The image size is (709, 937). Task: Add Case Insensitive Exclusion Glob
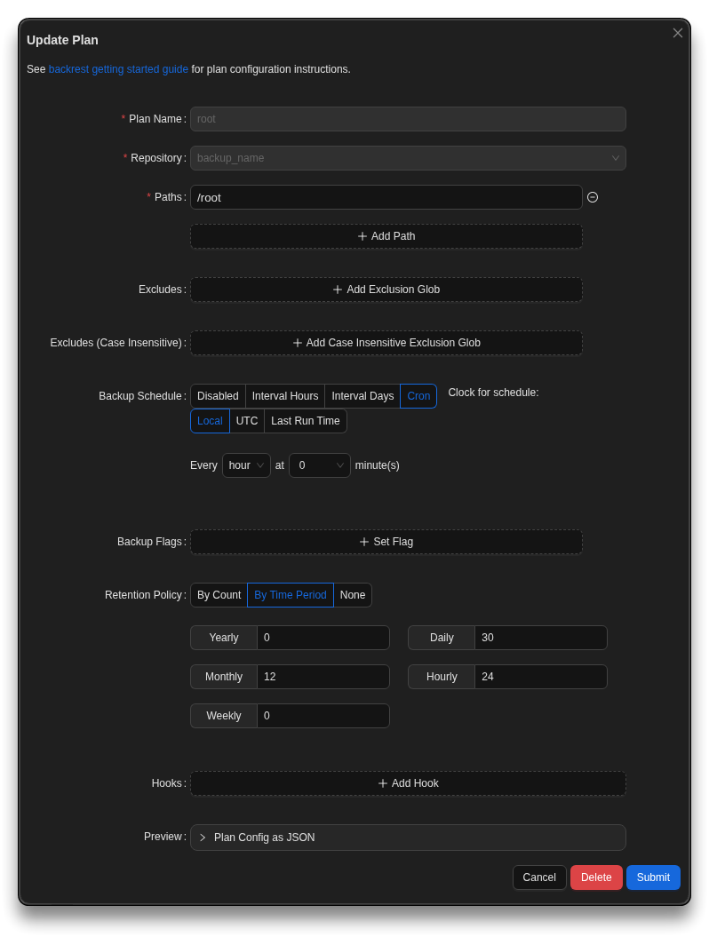coord(386,343)
